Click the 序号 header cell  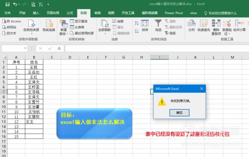tap(16, 62)
